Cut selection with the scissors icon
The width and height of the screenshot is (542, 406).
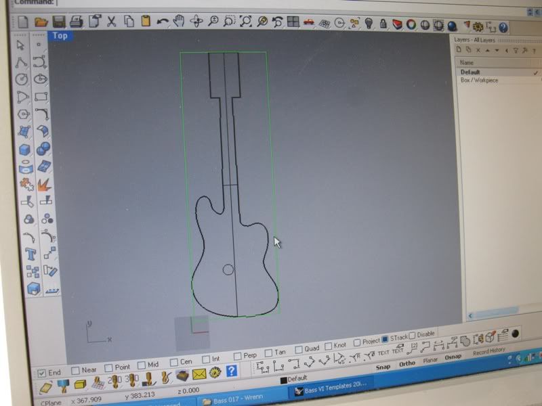coord(111,22)
